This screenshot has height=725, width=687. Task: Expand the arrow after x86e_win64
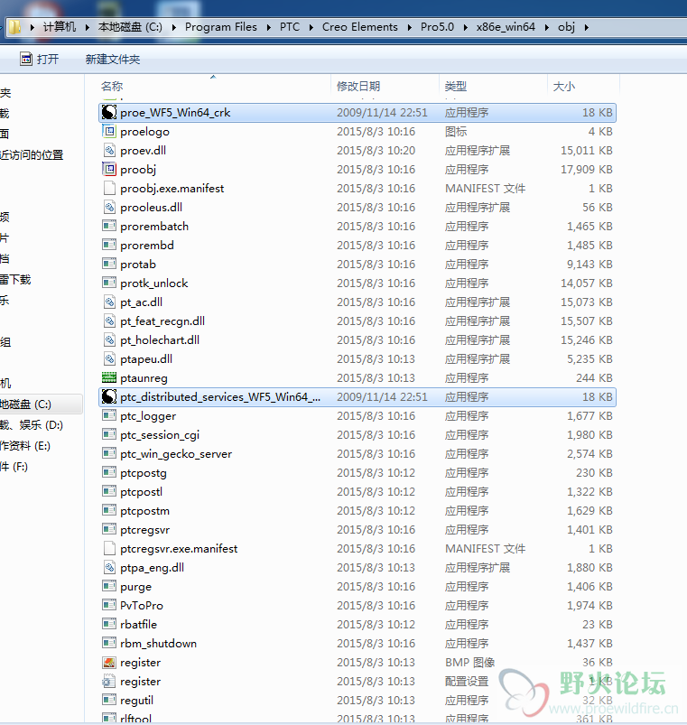[547, 27]
